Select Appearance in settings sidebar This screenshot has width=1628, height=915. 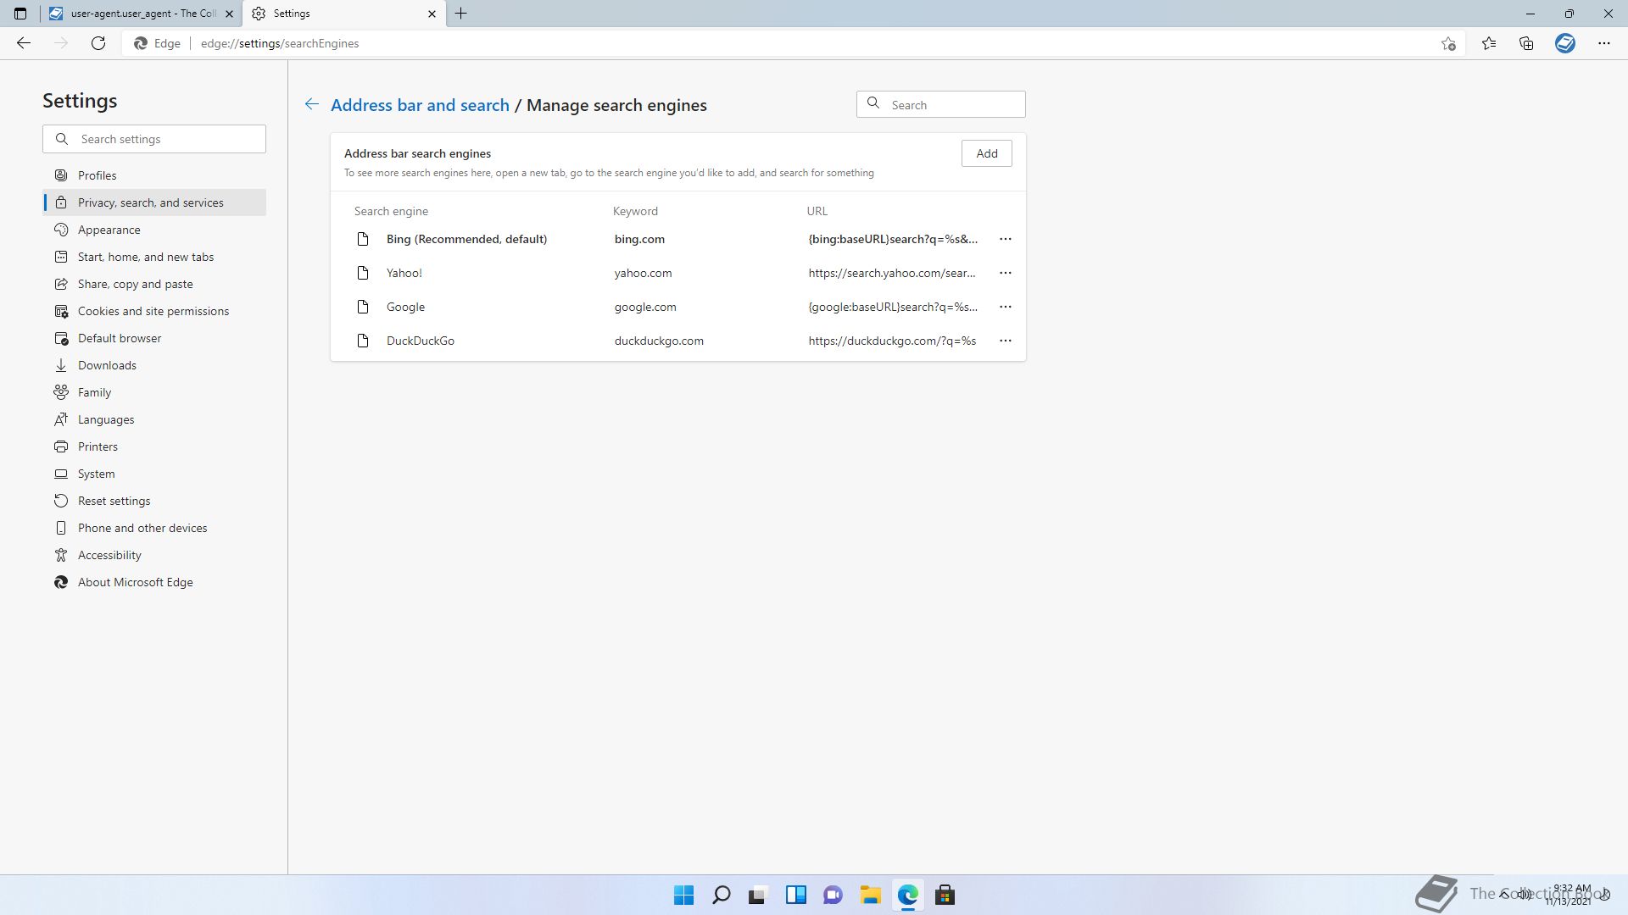[x=109, y=230]
